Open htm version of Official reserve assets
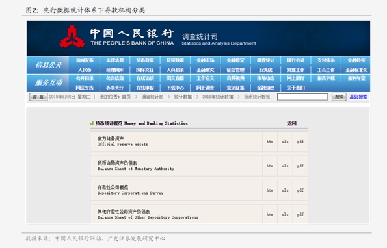This screenshot has width=387, height=248. (270, 142)
